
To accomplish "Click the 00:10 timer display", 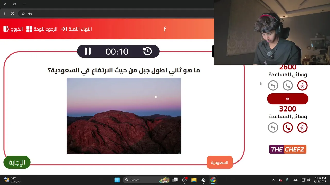I will click(x=117, y=52).
